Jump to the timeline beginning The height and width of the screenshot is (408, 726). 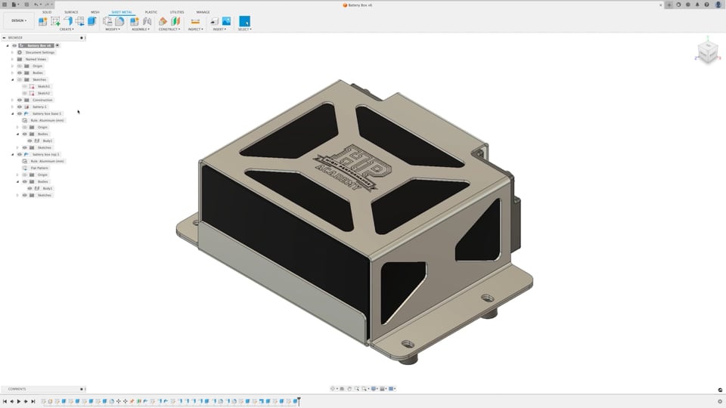(5, 401)
